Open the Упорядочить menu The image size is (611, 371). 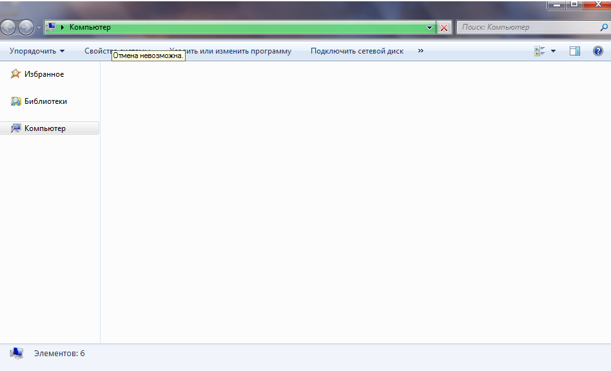tap(37, 51)
